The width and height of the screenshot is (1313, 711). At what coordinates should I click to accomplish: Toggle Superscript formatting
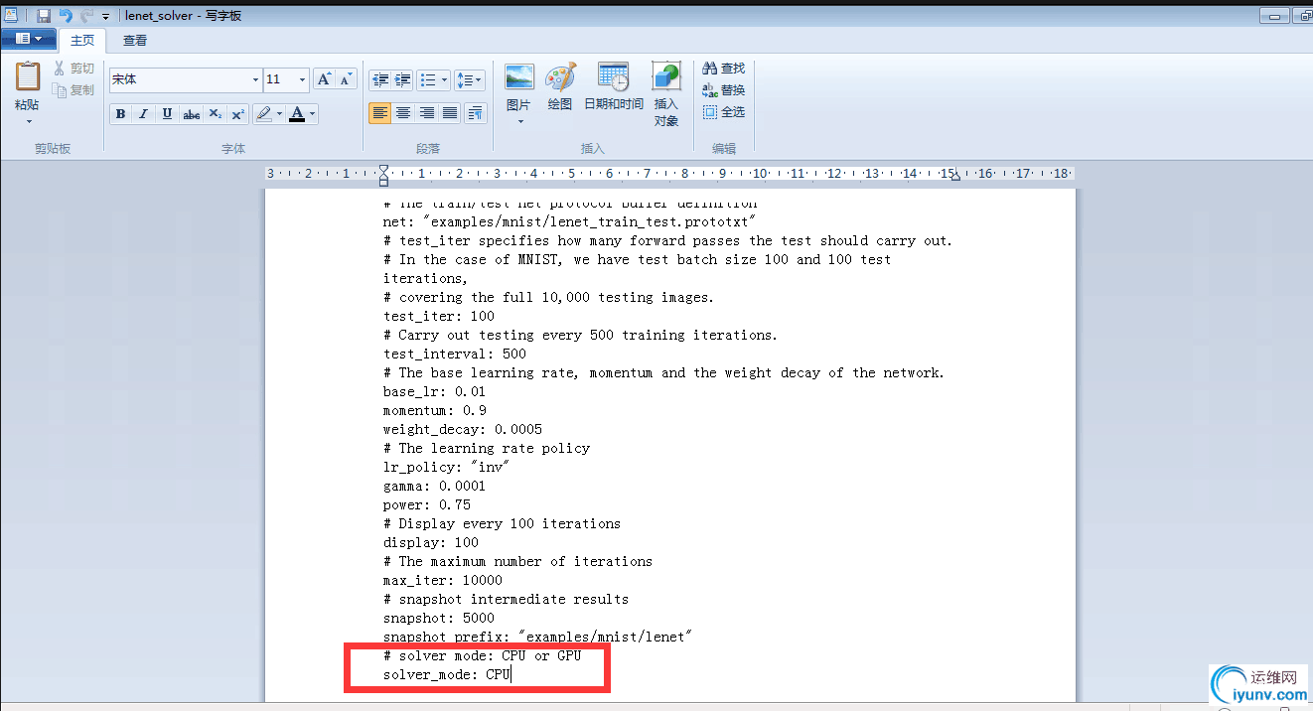click(x=237, y=114)
